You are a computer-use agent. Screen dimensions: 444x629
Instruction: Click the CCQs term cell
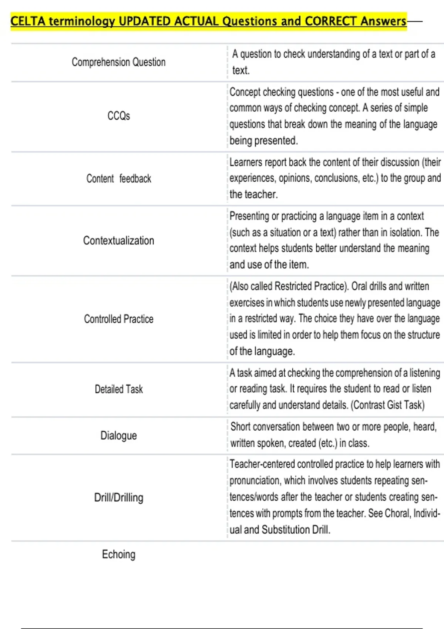(118, 116)
